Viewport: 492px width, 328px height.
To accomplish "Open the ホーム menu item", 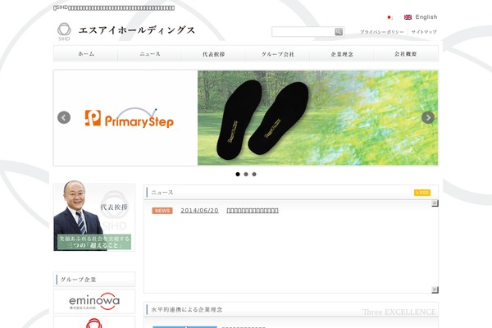I will pos(85,53).
